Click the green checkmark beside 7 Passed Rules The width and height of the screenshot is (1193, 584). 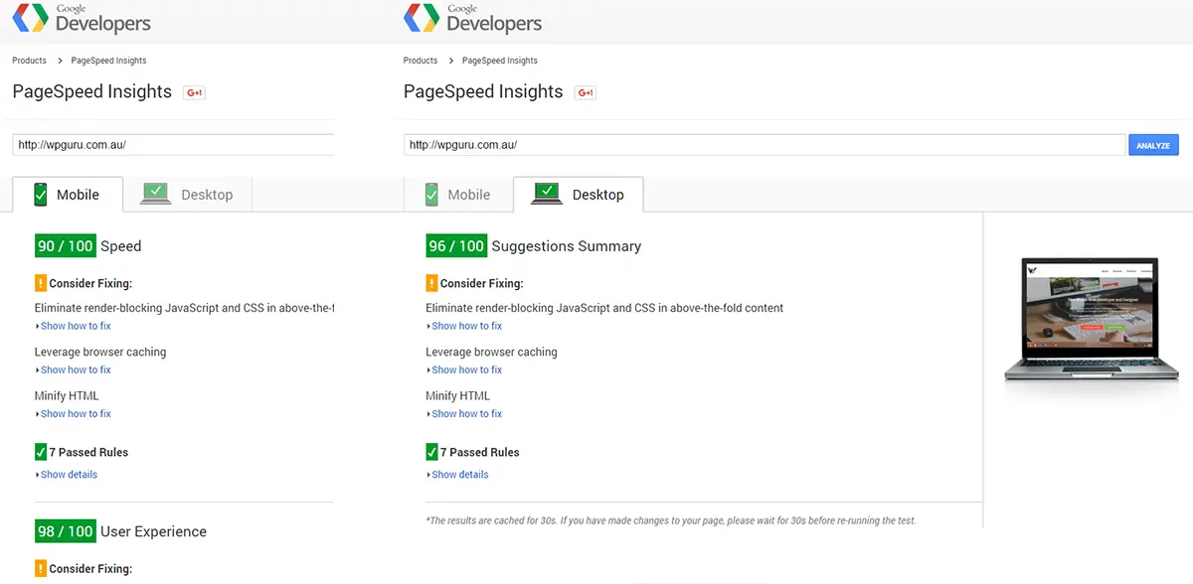point(40,452)
